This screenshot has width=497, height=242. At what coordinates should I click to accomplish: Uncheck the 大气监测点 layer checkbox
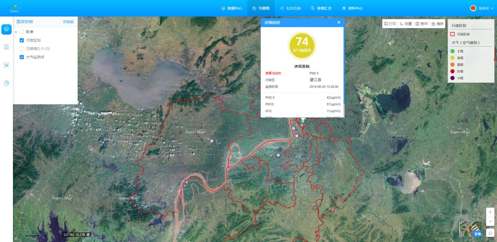pos(22,57)
